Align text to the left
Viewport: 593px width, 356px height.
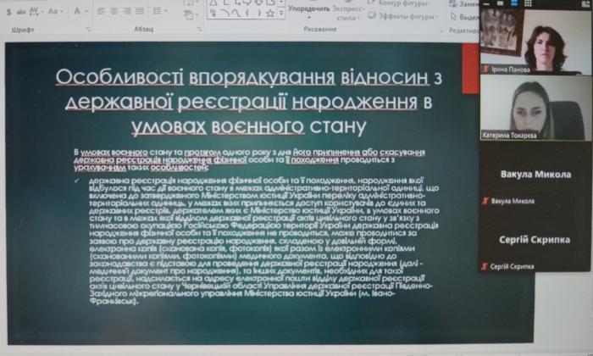point(101,11)
